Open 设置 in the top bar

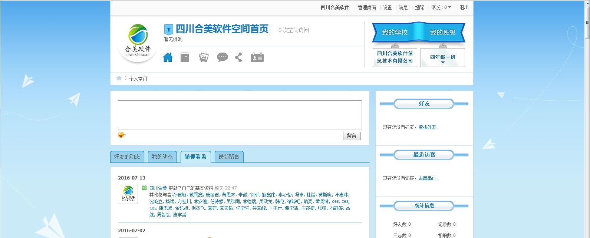(x=387, y=7)
